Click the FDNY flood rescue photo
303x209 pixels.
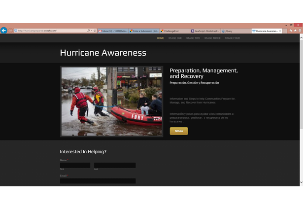(112, 102)
